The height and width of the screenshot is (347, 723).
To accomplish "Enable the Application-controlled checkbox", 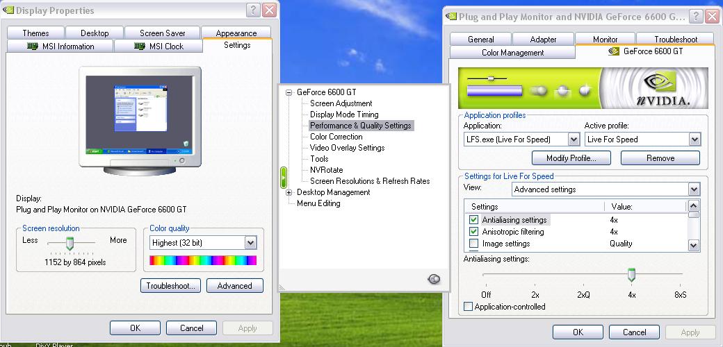I will click(468, 307).
